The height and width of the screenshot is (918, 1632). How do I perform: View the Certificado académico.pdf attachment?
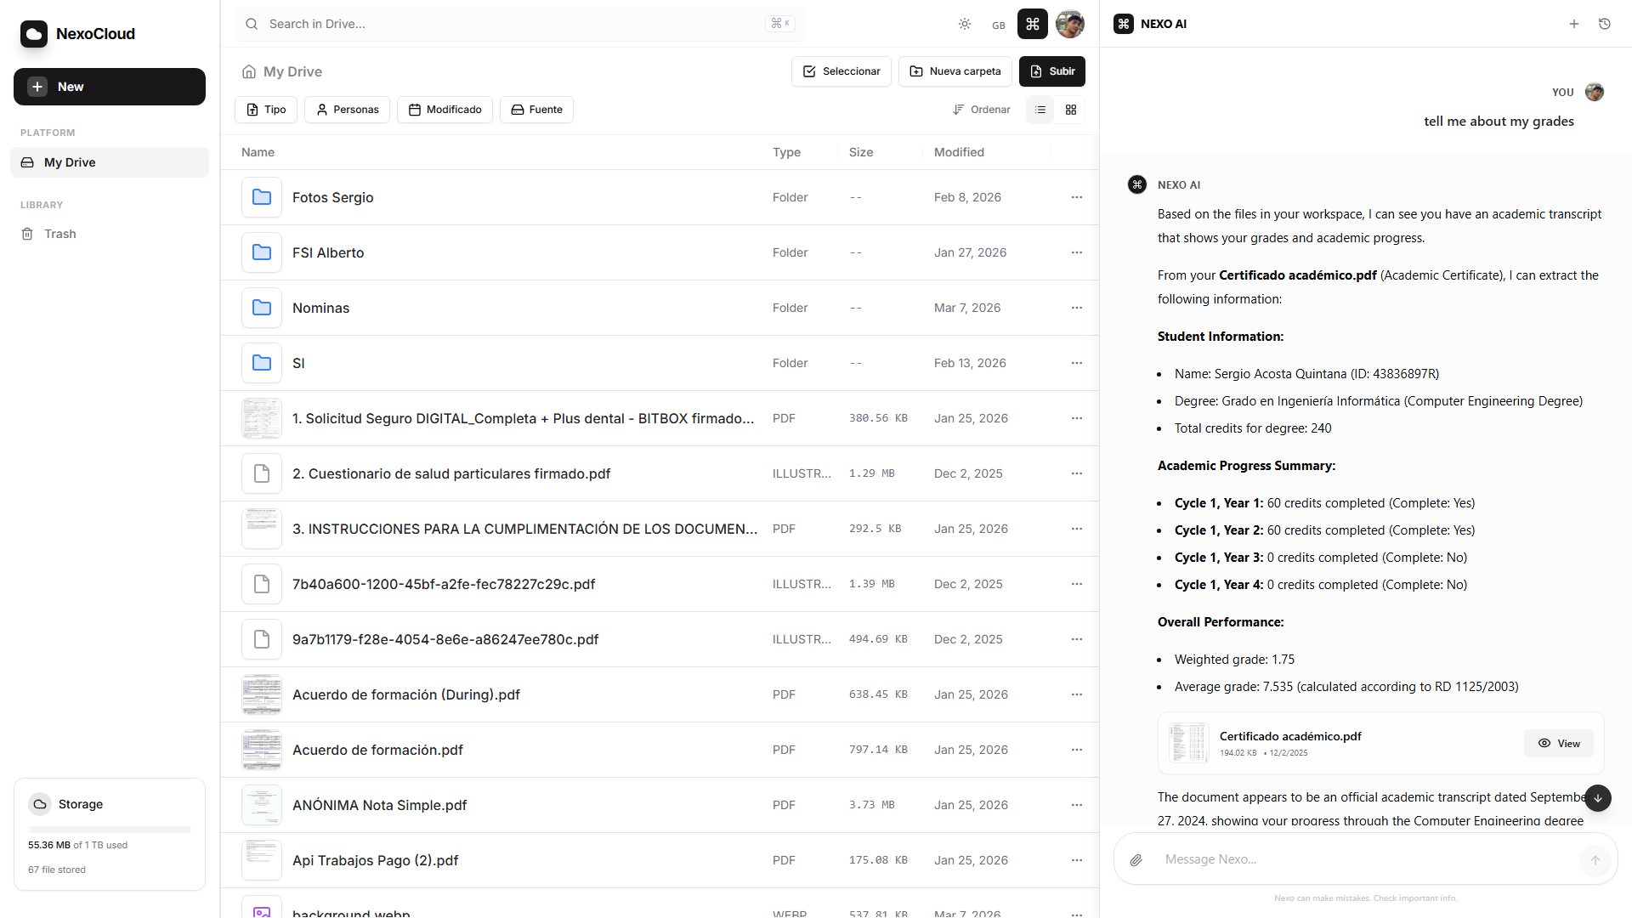1558,743
